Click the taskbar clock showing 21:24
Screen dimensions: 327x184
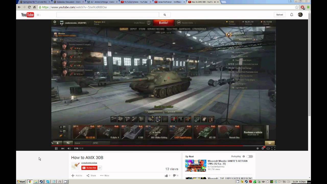pyautogui.click(x=295, y=182)
